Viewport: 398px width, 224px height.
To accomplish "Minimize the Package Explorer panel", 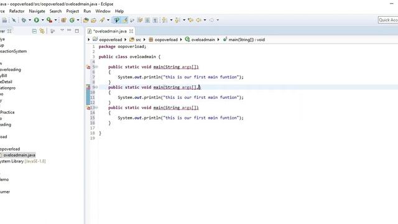I will (x=69, y=30).
